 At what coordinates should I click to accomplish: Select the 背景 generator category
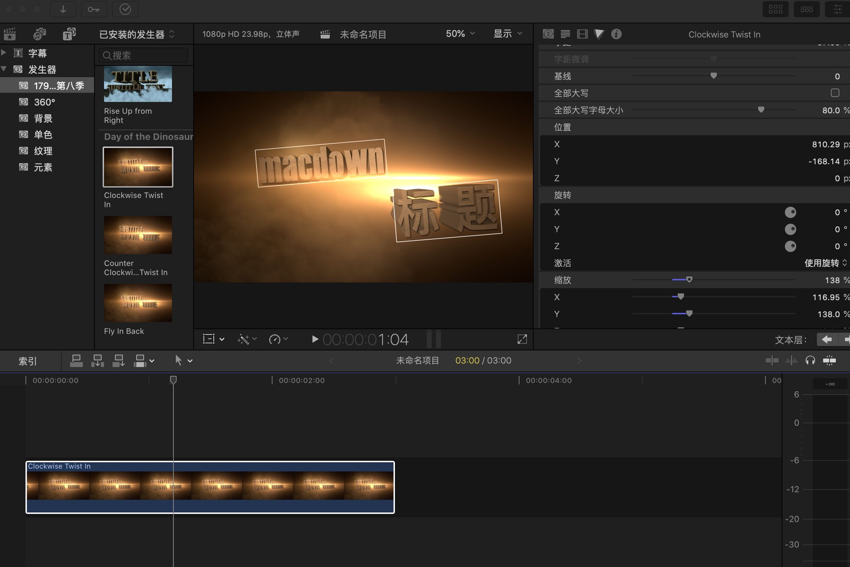pyautogui.click(x=47, y=118)
